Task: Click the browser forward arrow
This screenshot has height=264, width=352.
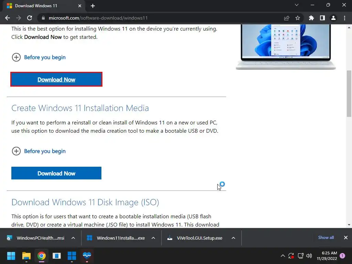Action: pyautogui.click(x=19, y=18)
